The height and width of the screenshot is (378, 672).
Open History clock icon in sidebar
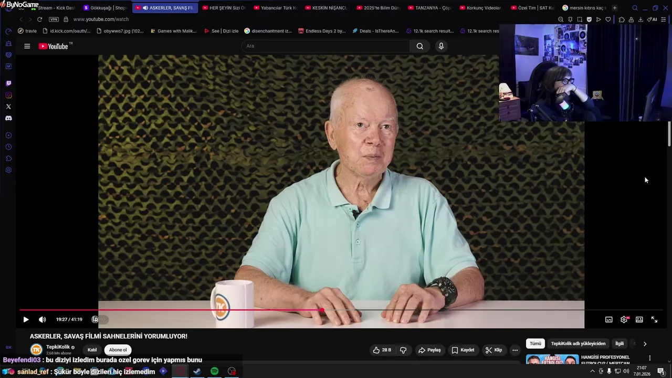coord(8,147)
